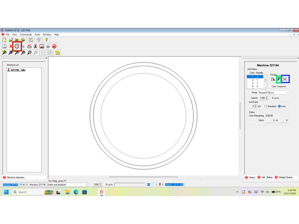299x224 pixels.
Task: Click the hoop icon with red marks
Action: [x=29, y=46]
